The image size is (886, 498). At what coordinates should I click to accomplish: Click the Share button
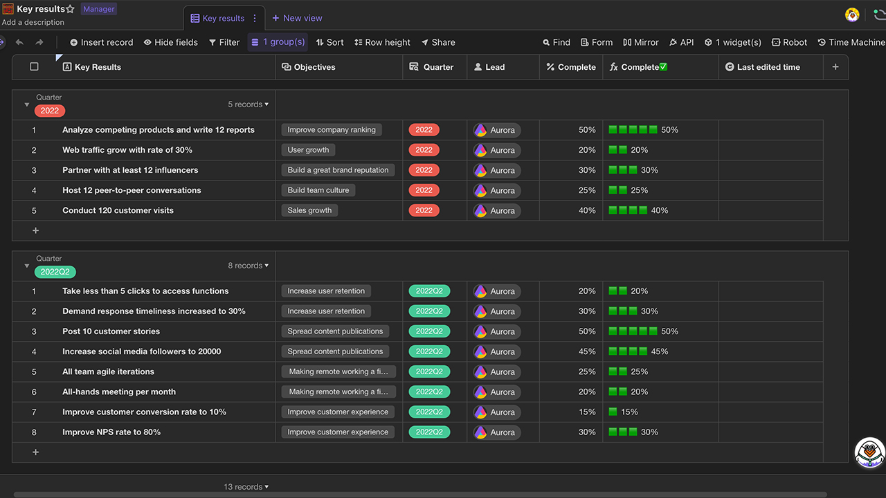click(438, 42)
